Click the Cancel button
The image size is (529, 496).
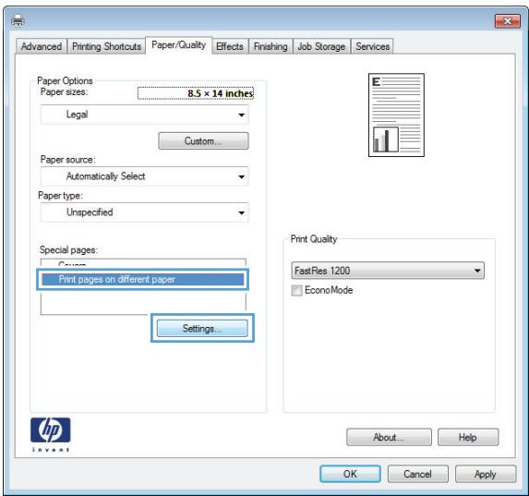tap(418, 474)
